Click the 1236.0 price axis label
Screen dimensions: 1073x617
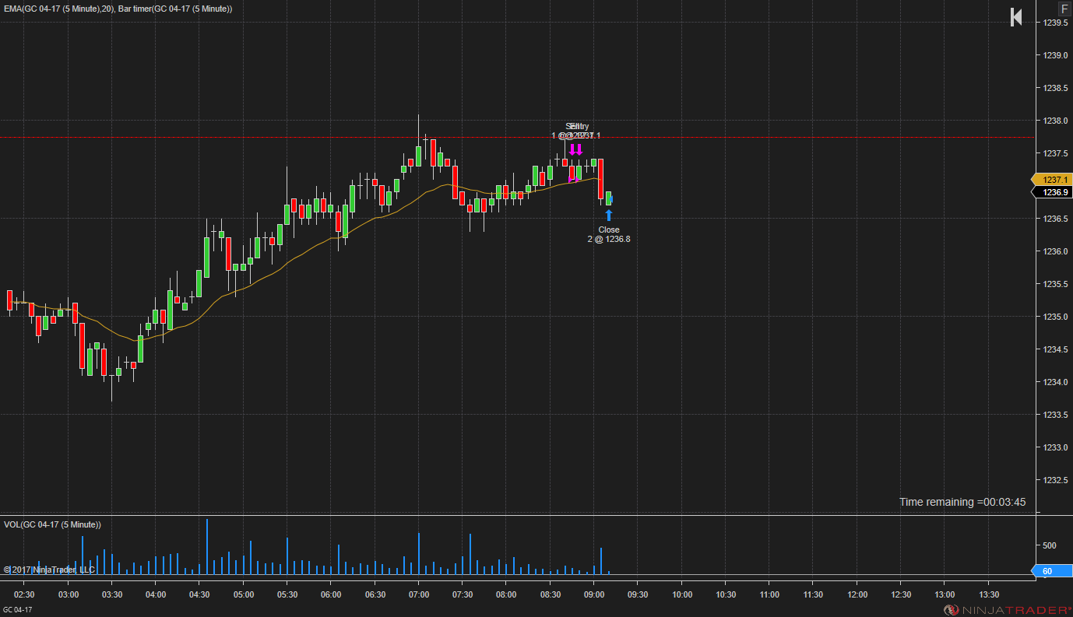pyautogui.click(x=1055, y=251)
